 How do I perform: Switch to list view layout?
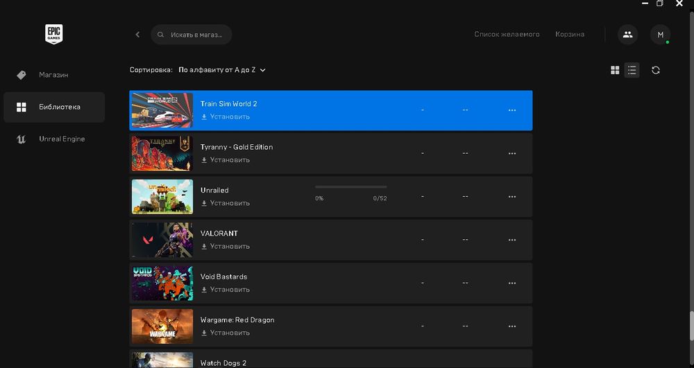pos(632,70)
